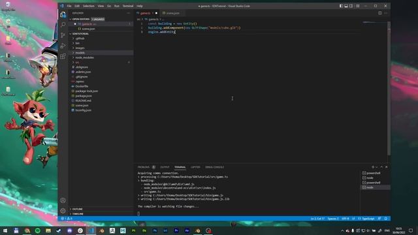Open Spotify from the taskbar
418x235 pixels.
point(38,230)
